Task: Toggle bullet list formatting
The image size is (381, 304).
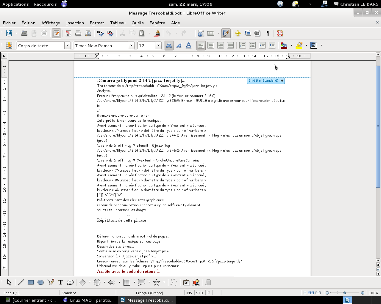Action: pos(252,45)
